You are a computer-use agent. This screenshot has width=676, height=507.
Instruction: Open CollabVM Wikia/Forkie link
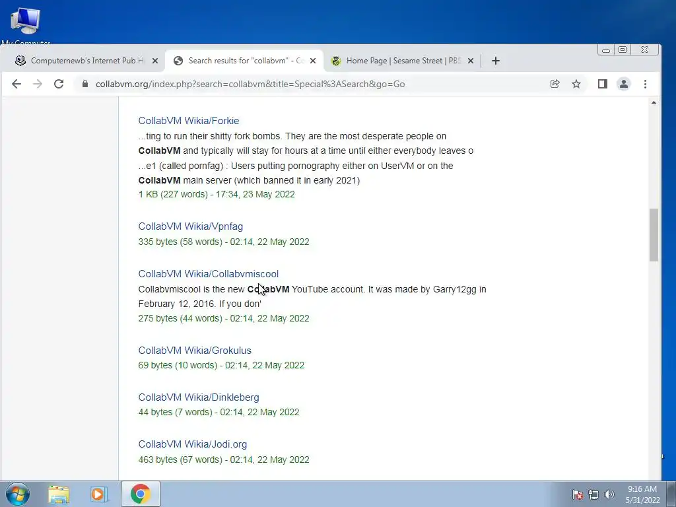point(189,121)
